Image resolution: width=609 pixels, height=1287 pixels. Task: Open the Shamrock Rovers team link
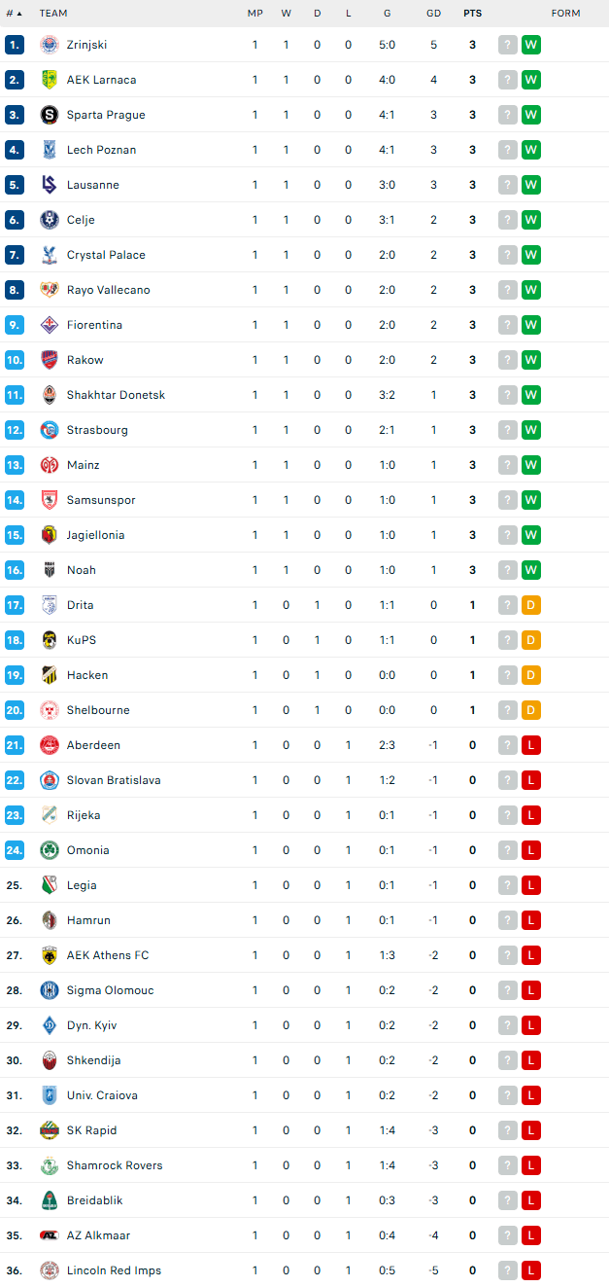115,1165
